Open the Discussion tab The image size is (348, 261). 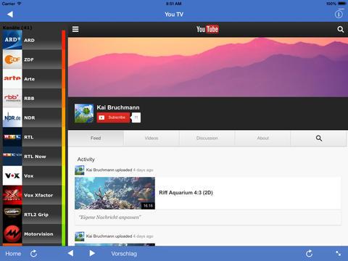point(207,138)
